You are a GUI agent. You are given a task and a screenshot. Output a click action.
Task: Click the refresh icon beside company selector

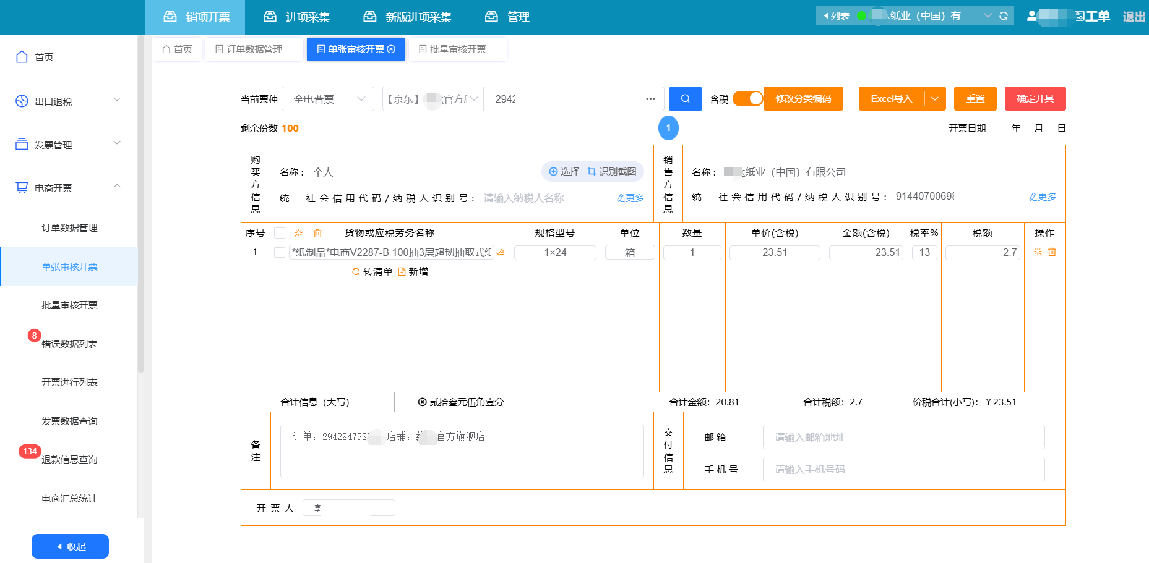click(1004, 16)
